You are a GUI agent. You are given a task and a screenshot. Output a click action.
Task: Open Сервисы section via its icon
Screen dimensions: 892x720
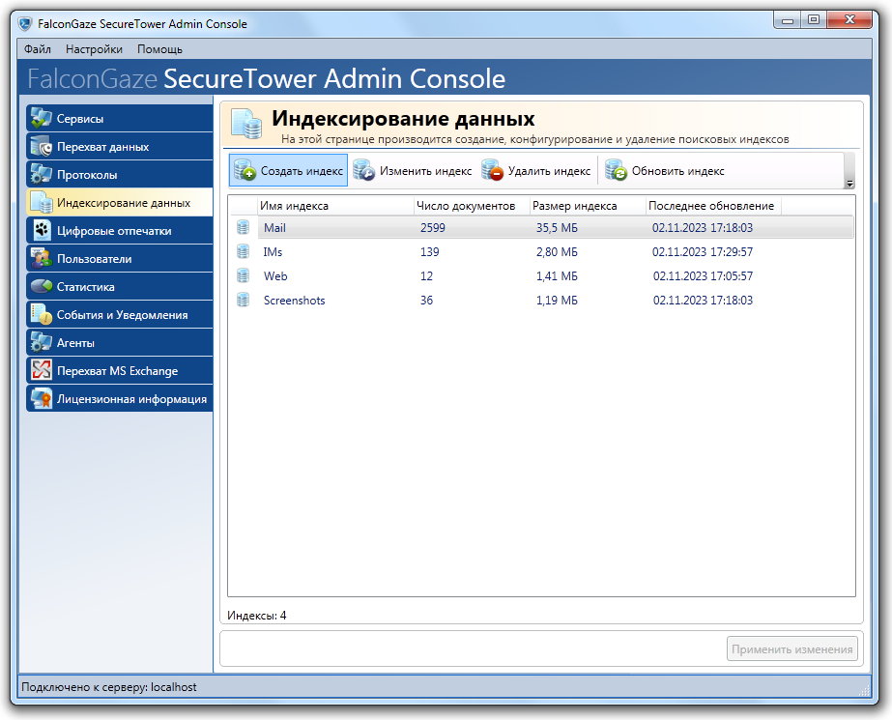tap(42, 118)
